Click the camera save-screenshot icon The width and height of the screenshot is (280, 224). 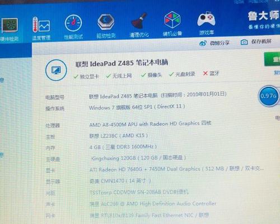point(244,42)
